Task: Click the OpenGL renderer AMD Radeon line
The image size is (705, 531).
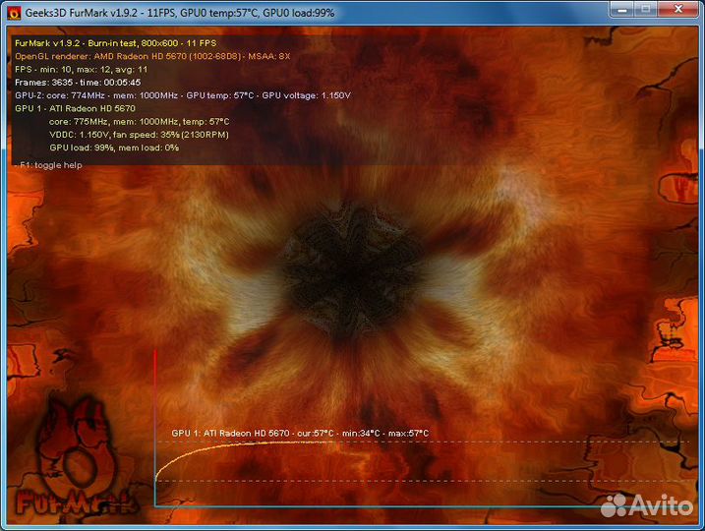Action: (x=152, y=56)
